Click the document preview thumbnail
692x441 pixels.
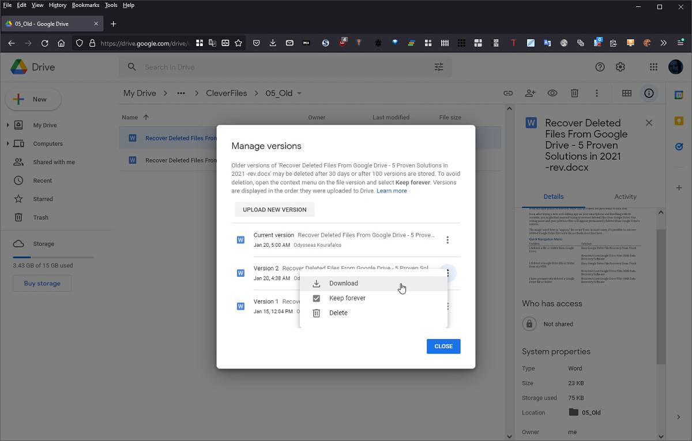(x=585, y=246)
